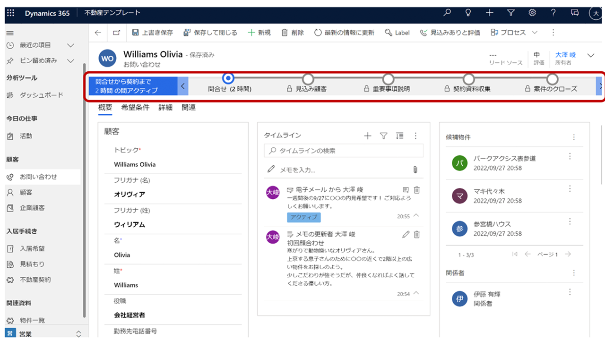
Task: Edit the memo note with pencil icon
Action: tap(406, 234)
